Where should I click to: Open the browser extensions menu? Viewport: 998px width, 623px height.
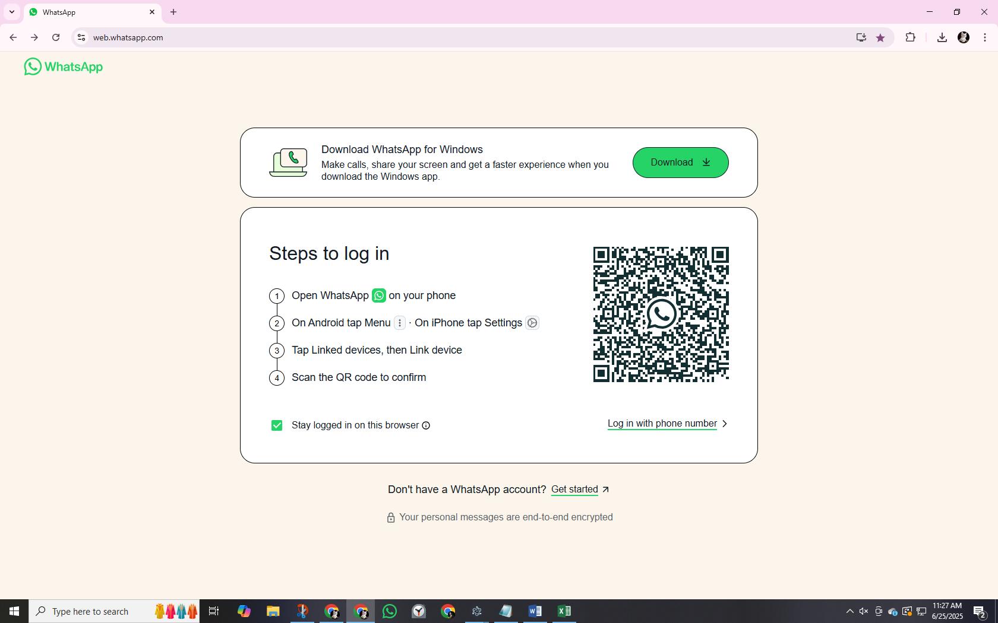[910, 37]
